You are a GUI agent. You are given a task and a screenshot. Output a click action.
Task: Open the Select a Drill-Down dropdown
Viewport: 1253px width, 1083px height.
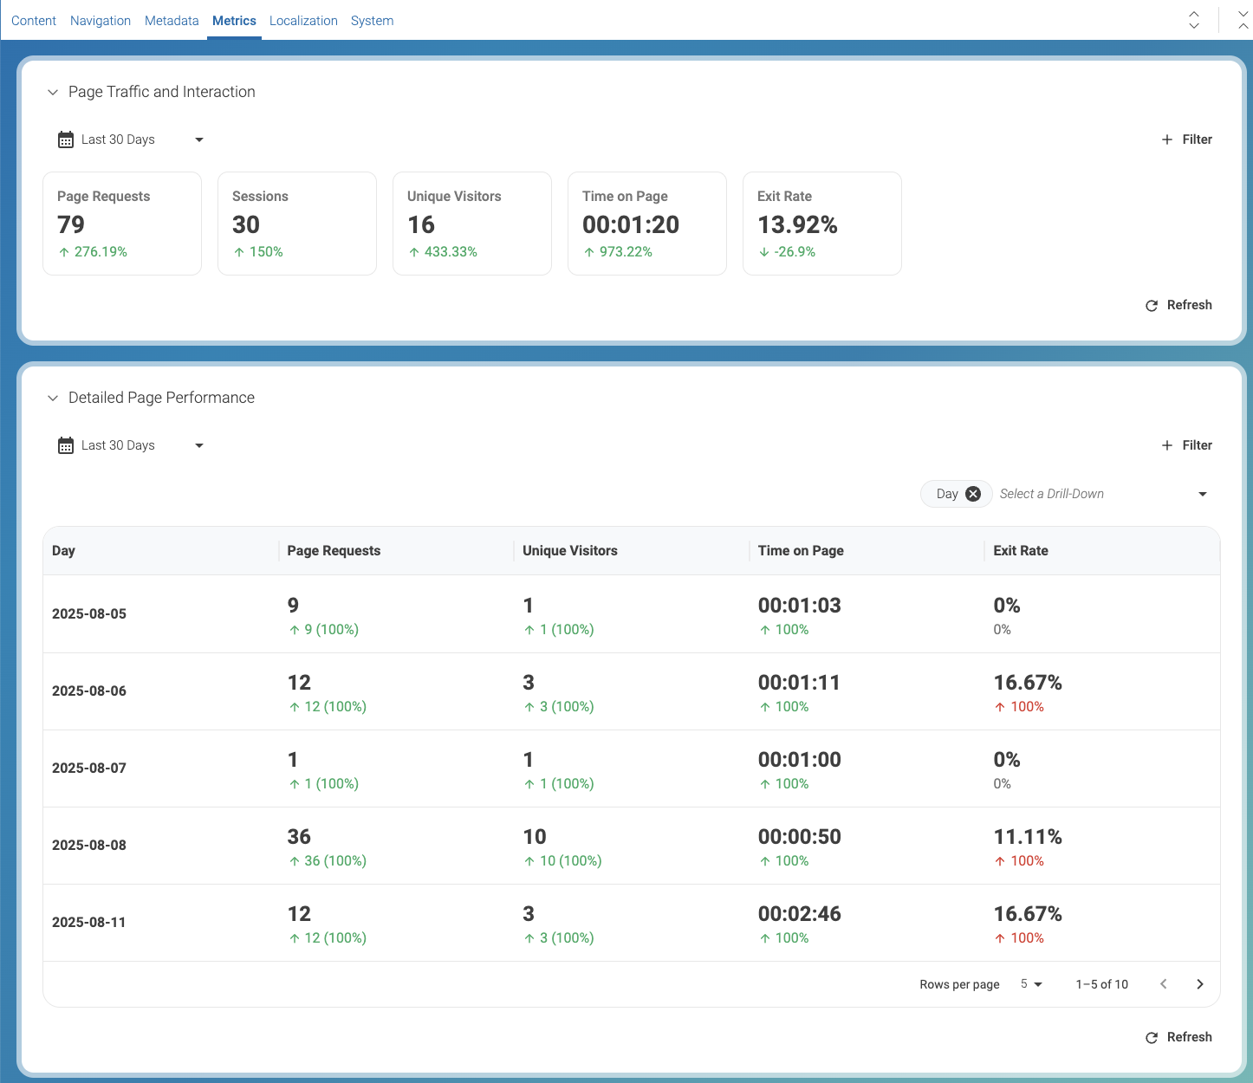click(1100, 493)
